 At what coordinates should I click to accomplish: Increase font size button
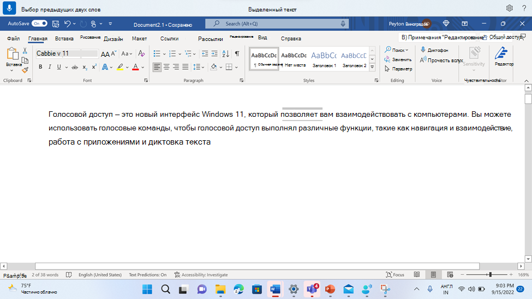click(x=105, y=53)
